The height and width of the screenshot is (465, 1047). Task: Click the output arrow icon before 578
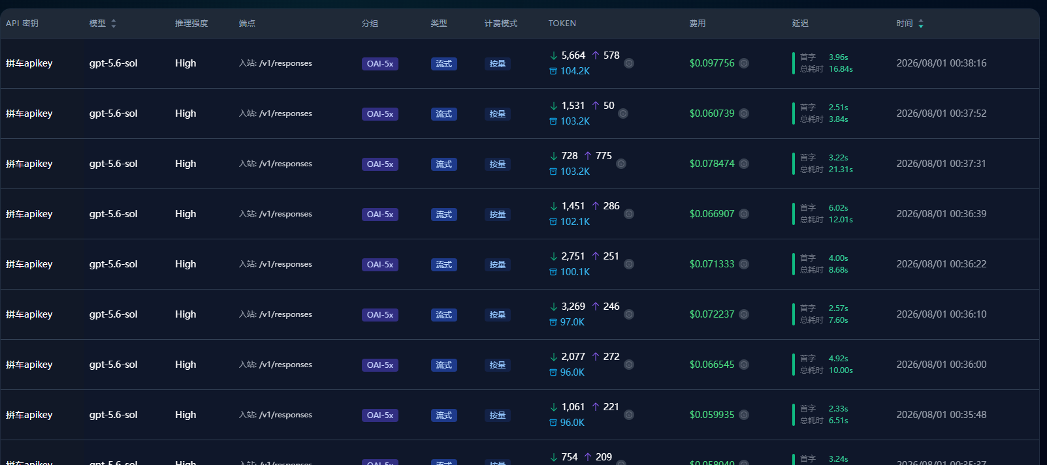(596, 55)
